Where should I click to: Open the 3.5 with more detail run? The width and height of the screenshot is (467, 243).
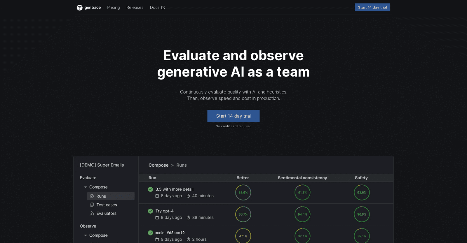click(174, 189)
